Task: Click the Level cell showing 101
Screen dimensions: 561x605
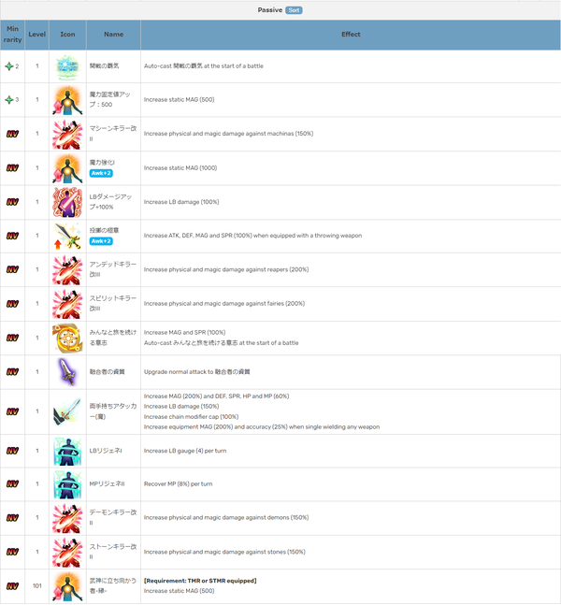Action: pyautogui.click(x=37, y=586)
